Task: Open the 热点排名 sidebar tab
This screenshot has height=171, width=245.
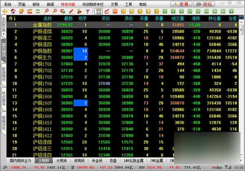Action: (4, 99)
